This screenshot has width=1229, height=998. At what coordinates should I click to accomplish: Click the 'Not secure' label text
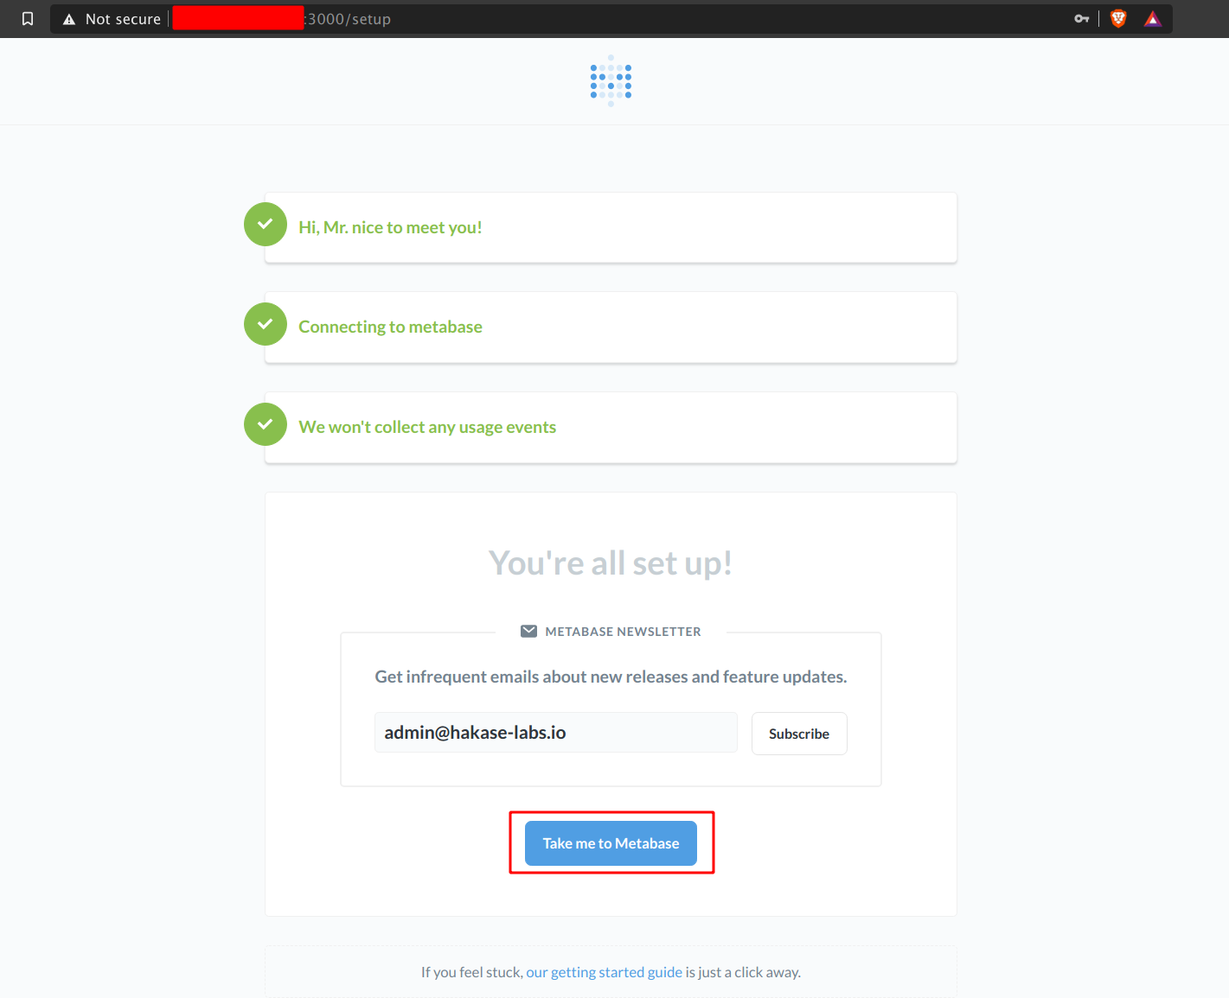click(x=123, y=19)
